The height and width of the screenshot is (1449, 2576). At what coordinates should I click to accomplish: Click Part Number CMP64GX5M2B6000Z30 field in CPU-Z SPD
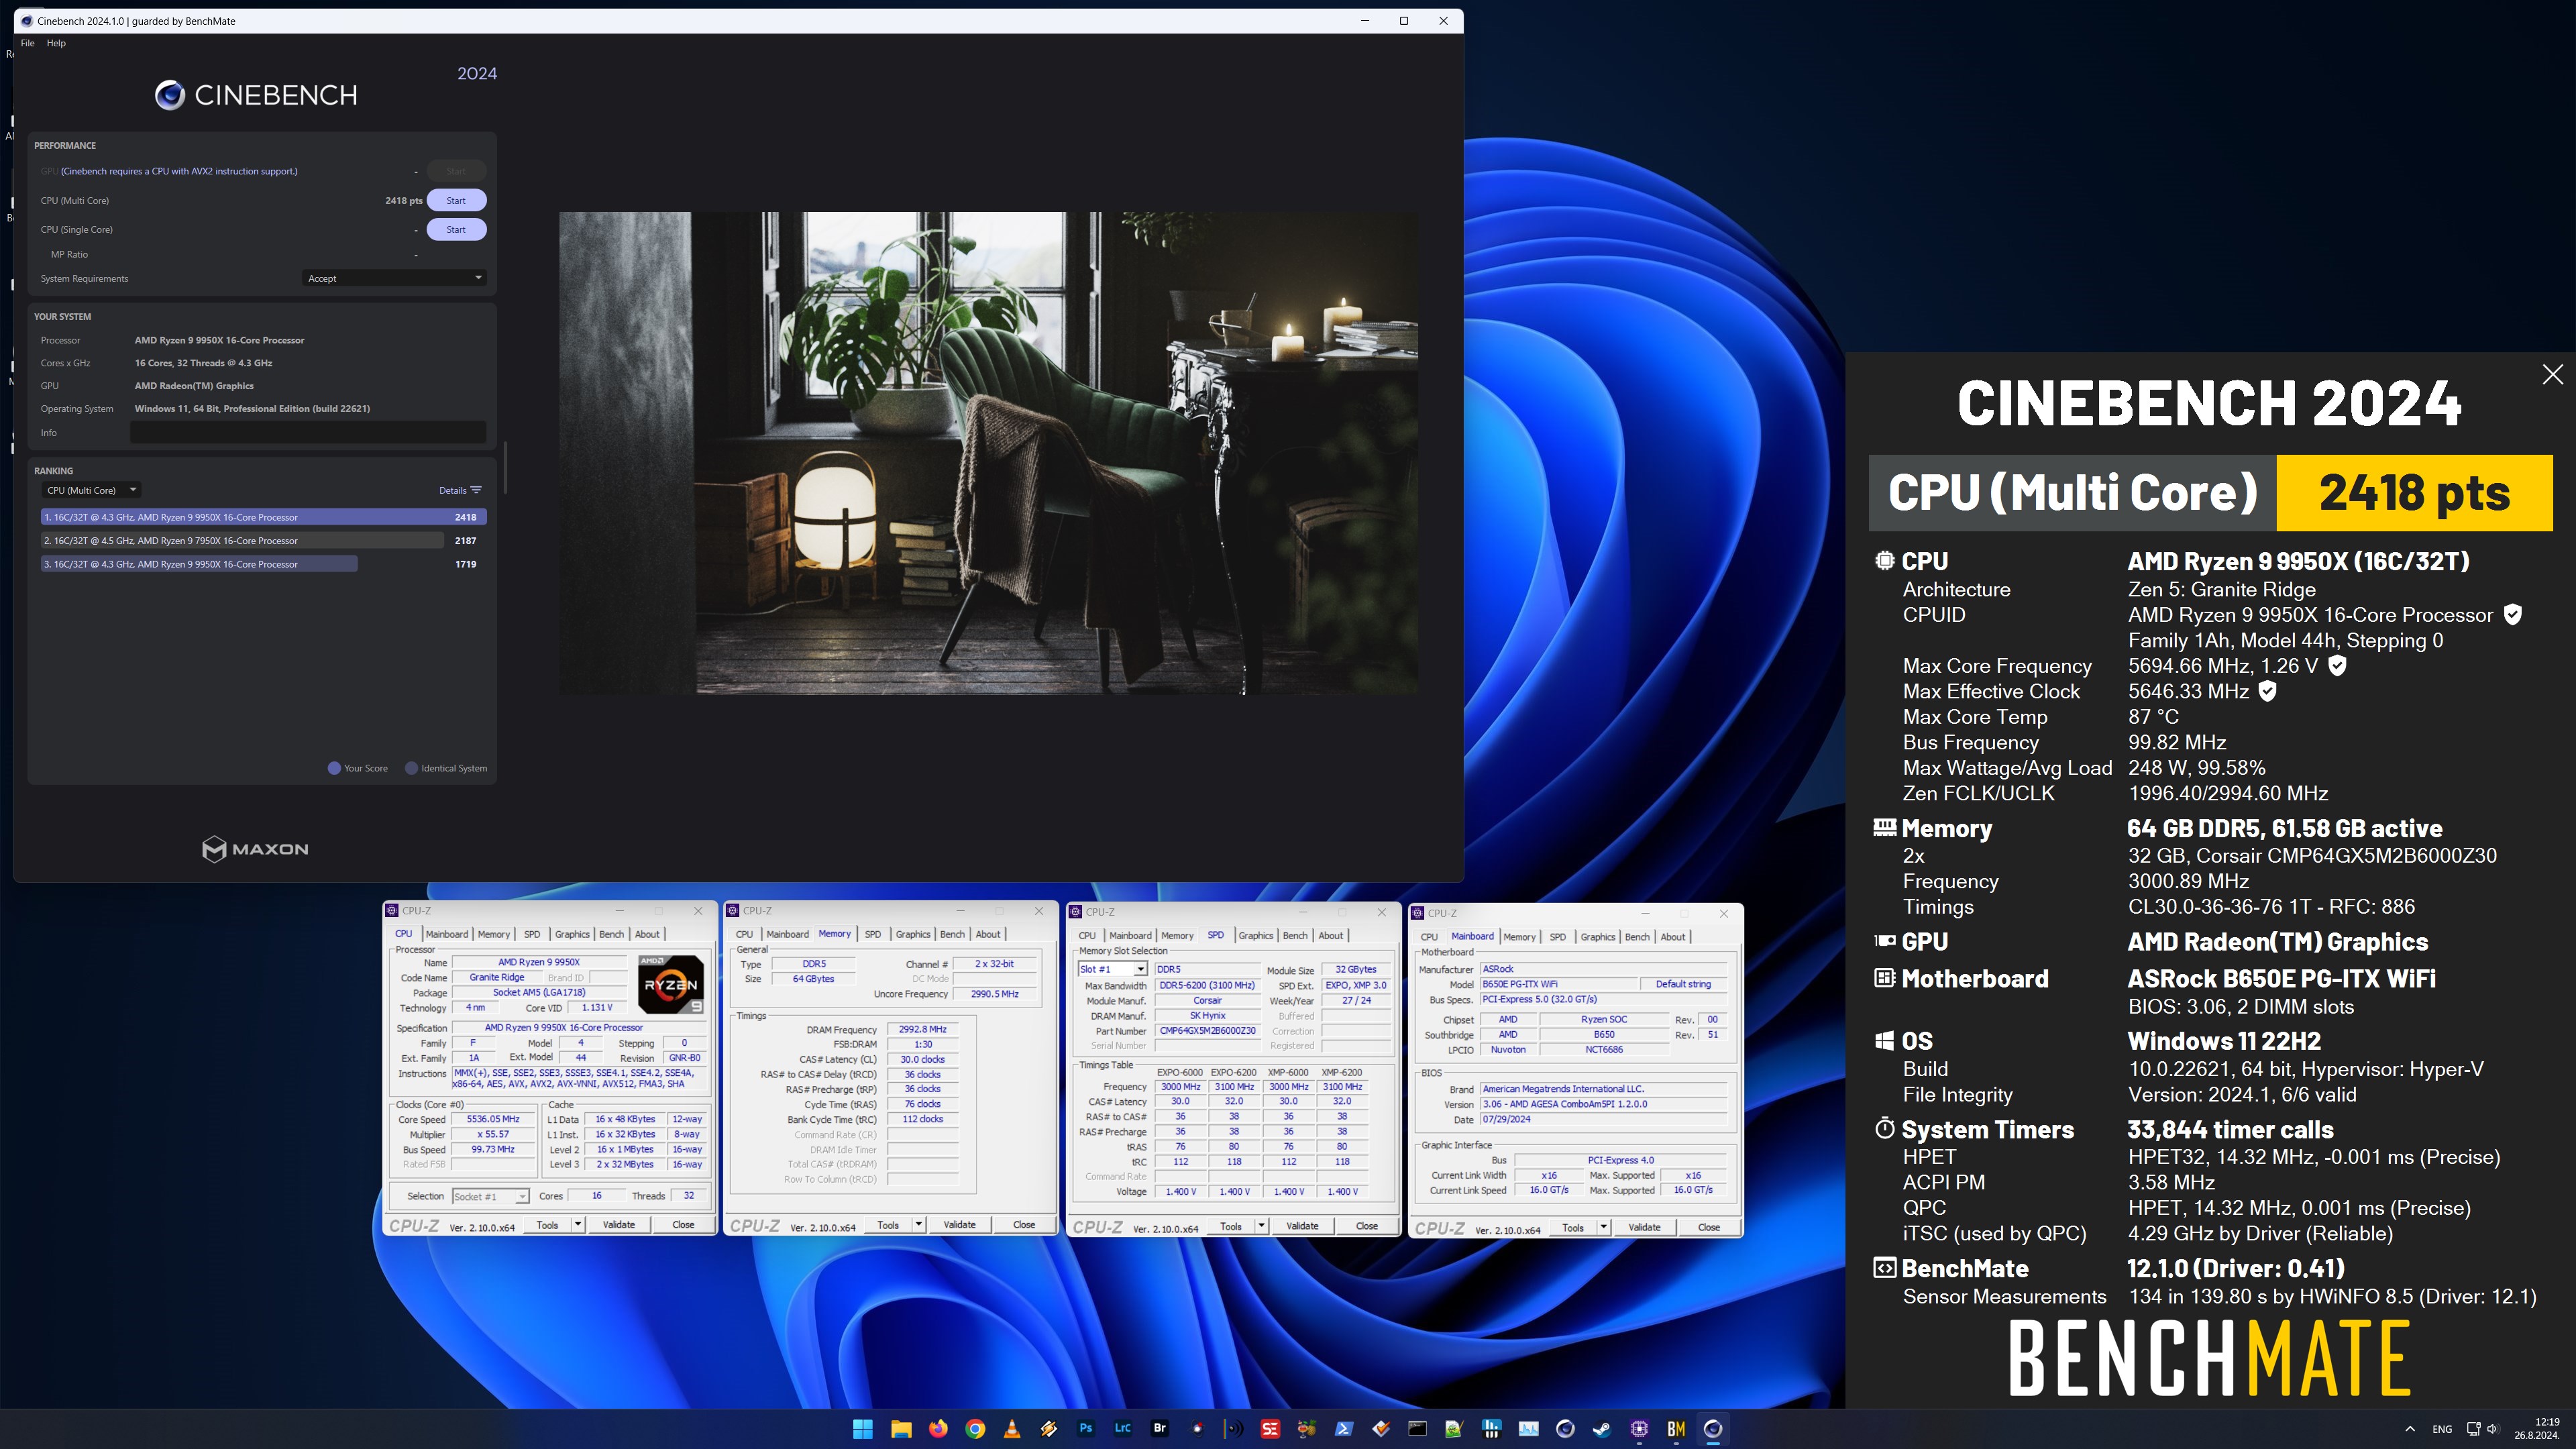coord(1207,1031)
